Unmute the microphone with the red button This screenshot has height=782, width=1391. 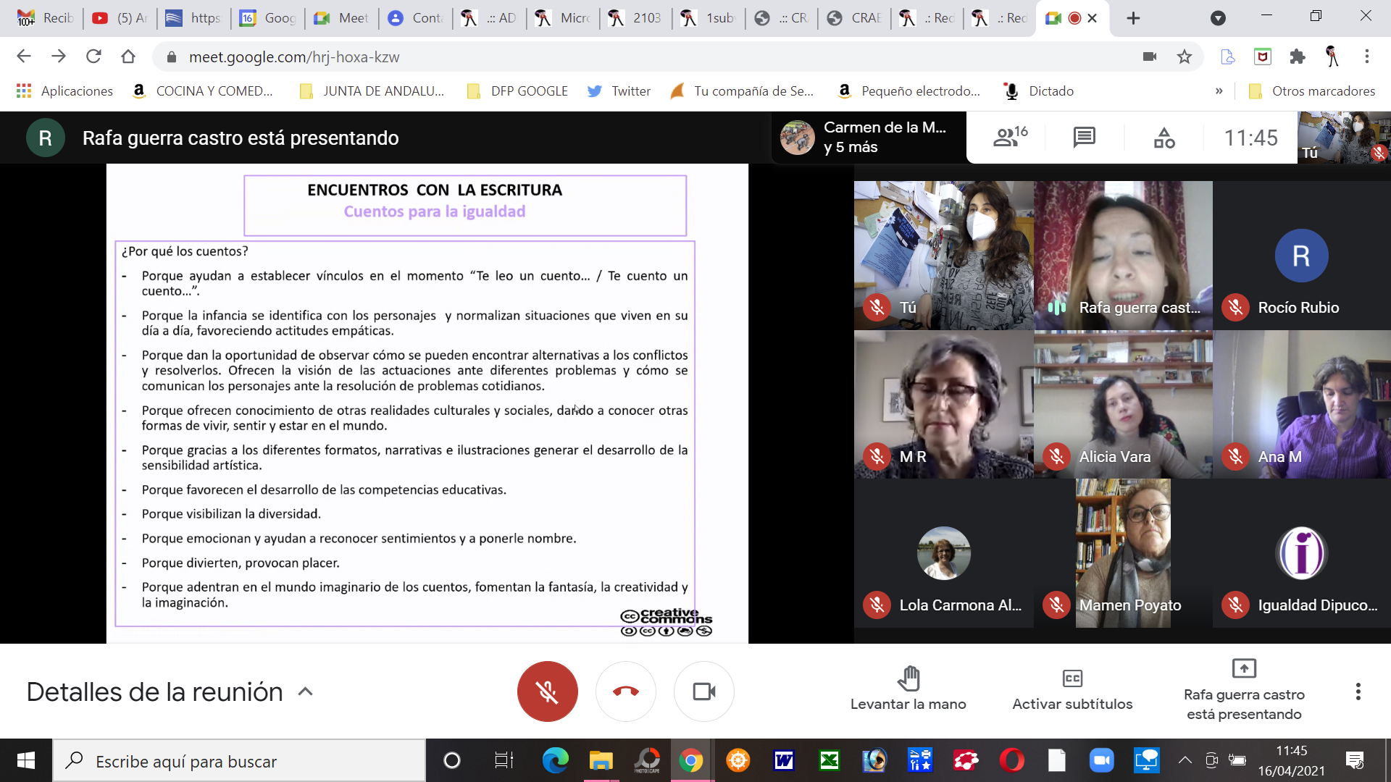(x=547, y=691)
